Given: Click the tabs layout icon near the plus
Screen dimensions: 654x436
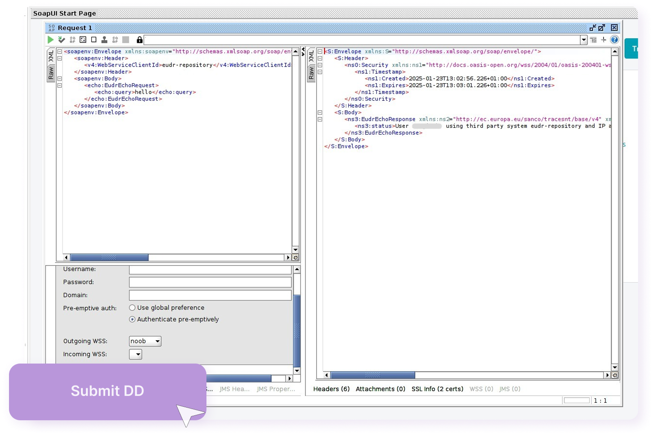Looking at the screenshot, I should pos(593,40).
